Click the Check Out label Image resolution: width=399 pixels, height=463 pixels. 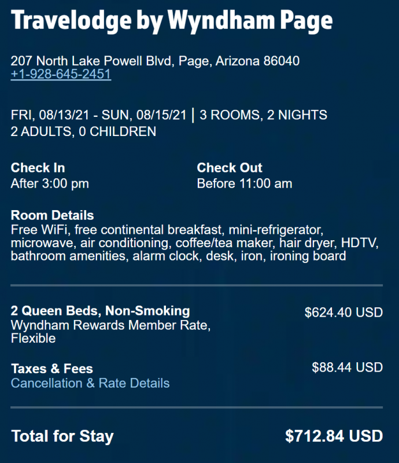[230, 168]
